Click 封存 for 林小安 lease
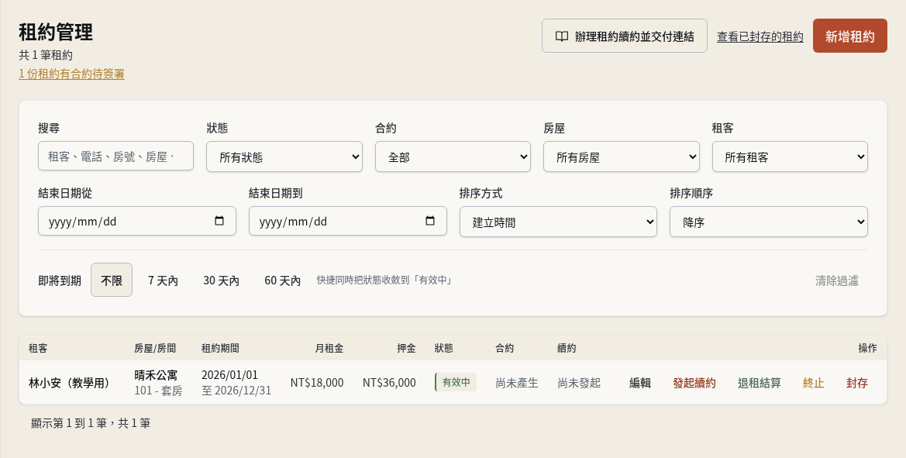906x458 pixels. [857, 382]
